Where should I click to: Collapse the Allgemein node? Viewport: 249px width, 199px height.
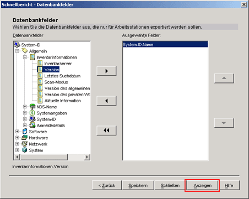click(x=17, y=51)
